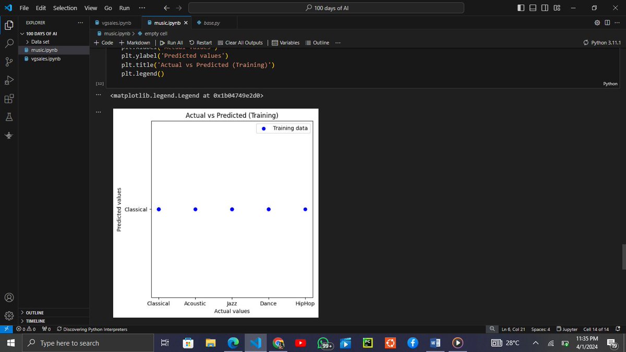Click Cell 14 of 14 in status bar
The image size is (626, 352).
tap(596, 329)
